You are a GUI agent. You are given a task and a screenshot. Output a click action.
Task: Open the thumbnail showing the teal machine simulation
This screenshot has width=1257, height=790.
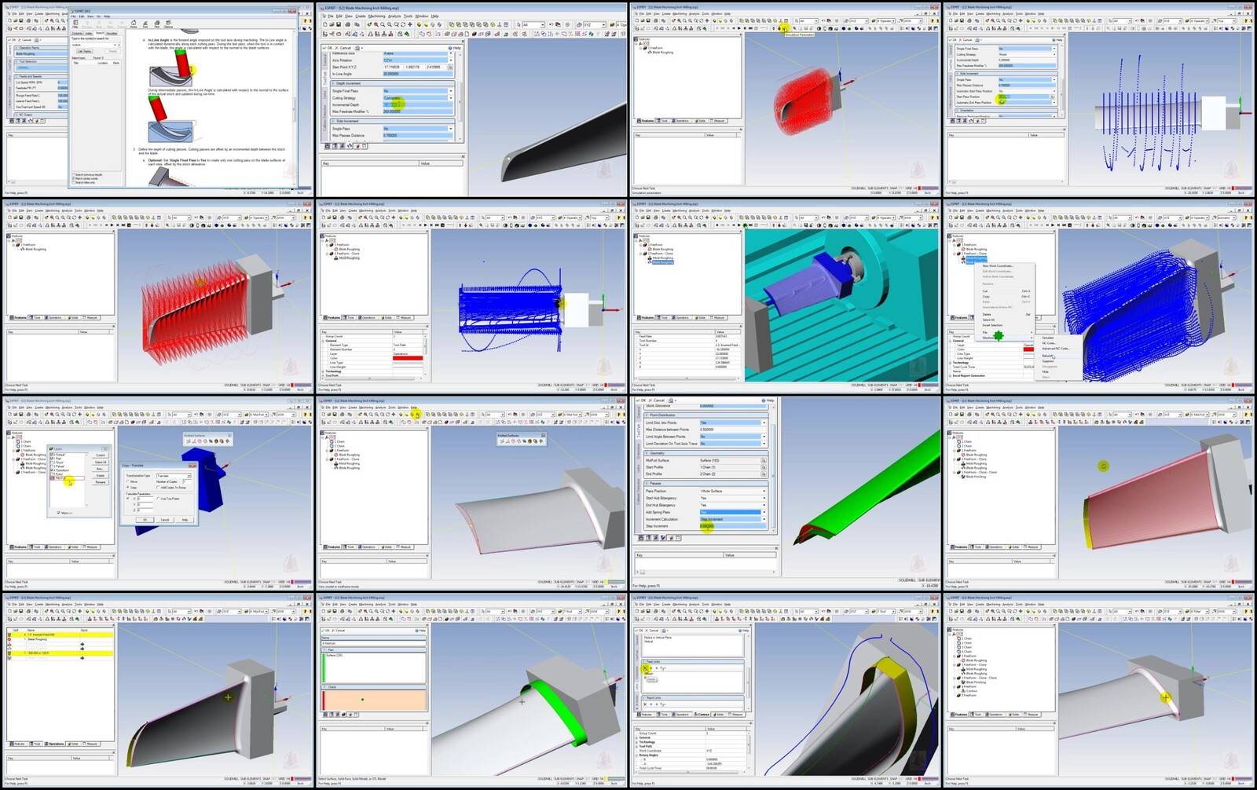pos(785,297)
